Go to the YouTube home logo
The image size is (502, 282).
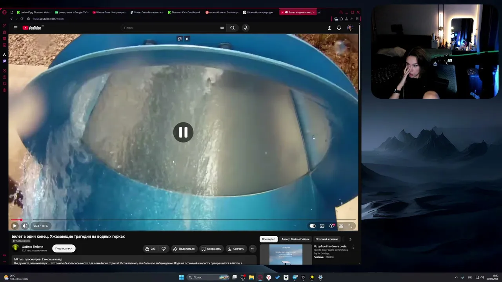[x=32, y=28]
